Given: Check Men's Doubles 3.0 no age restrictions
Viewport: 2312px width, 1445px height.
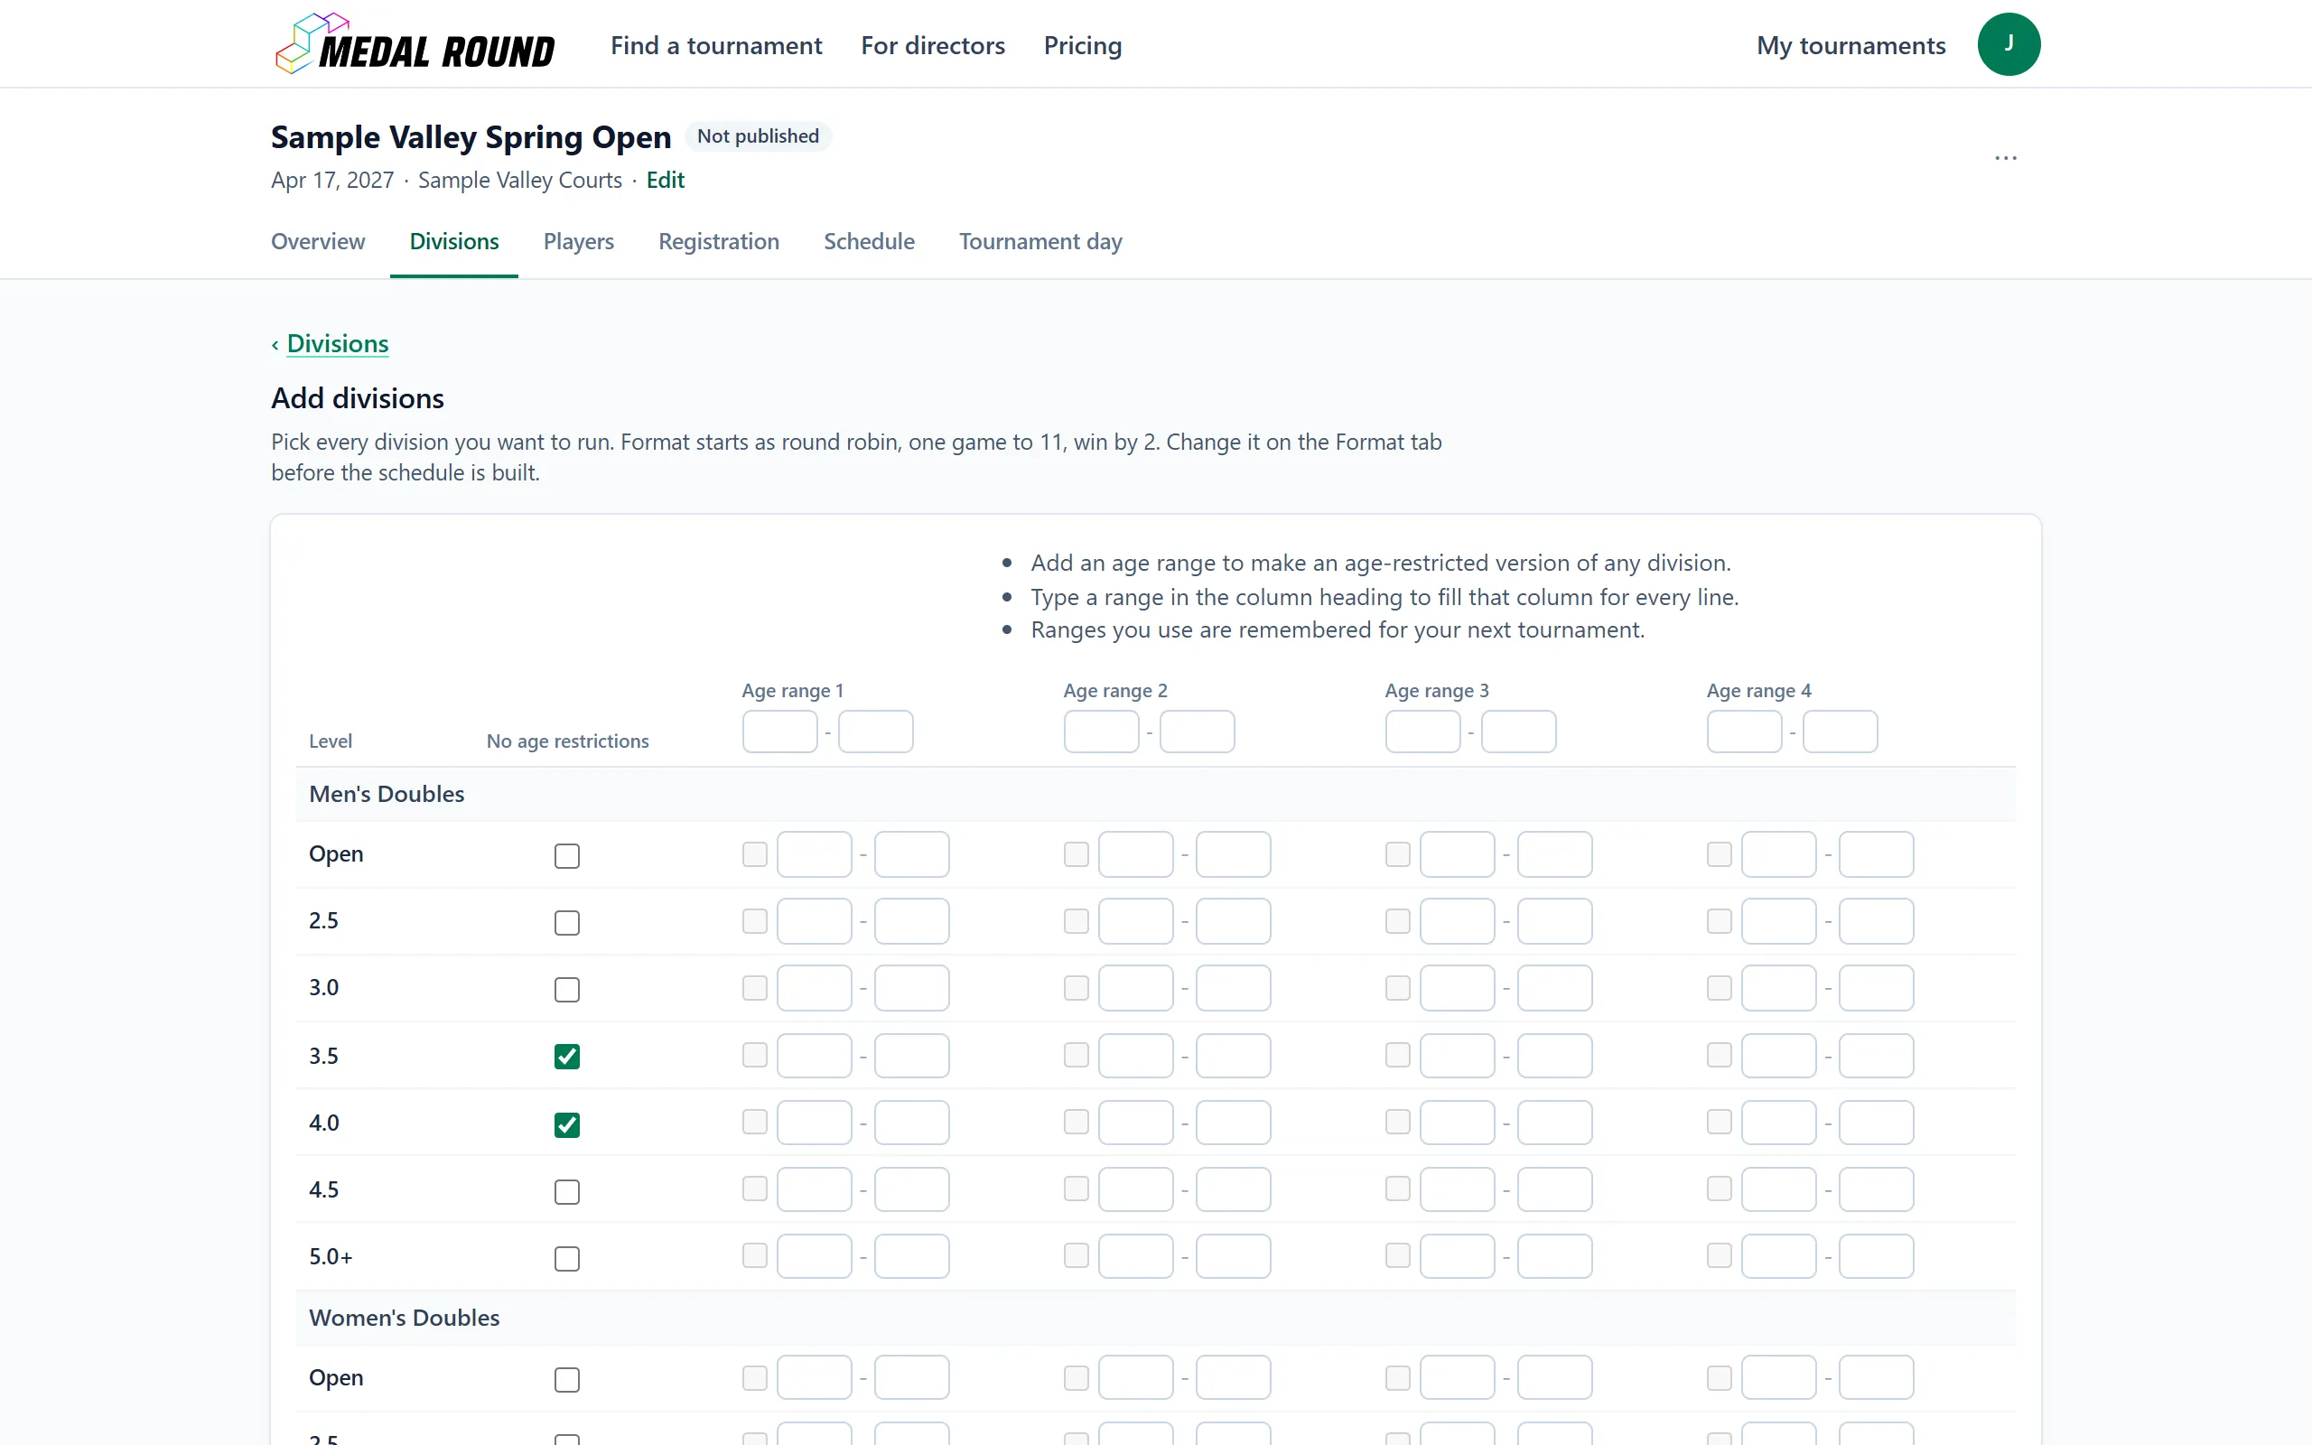Looking at the screenshot, I should click(x=566, y=989).
